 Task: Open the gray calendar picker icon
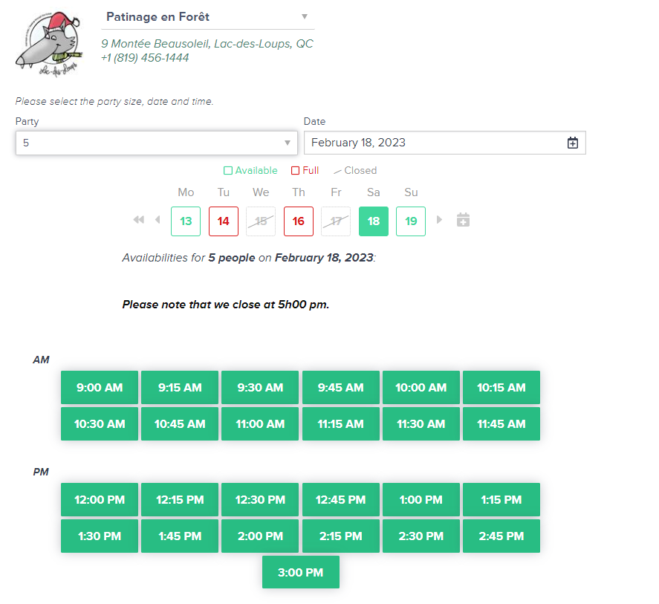(463, 220)
